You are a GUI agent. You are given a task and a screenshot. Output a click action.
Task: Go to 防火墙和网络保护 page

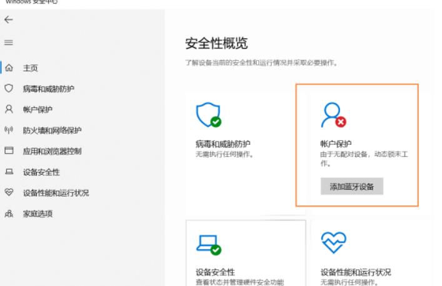pos(52,131)
